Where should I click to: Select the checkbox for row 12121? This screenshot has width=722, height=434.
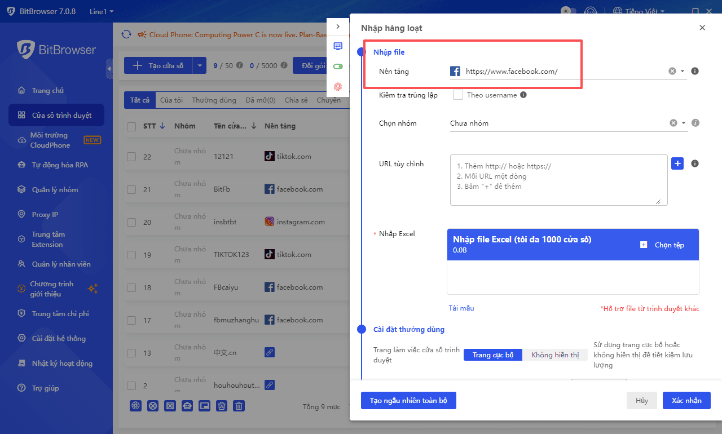(131, 157)
